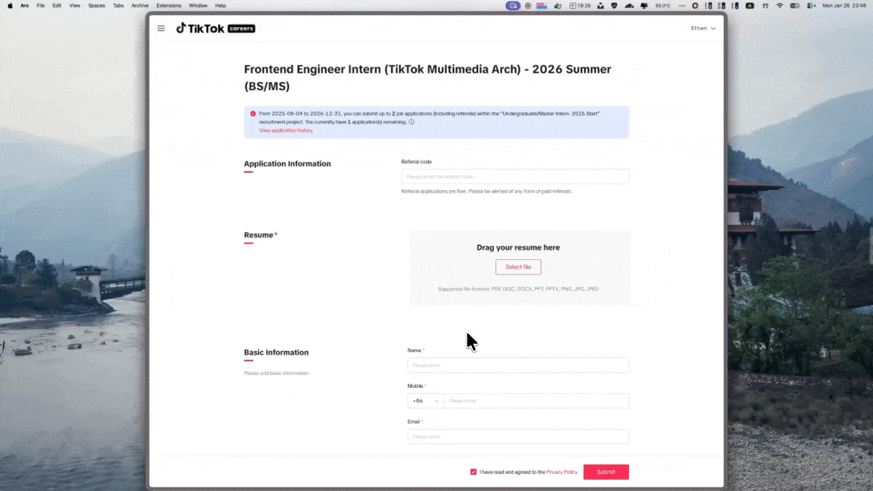This screenshot has width=873, height=491.
Task: Click the Screen Mirroring icon in menu bar
Action: point(644,5)
